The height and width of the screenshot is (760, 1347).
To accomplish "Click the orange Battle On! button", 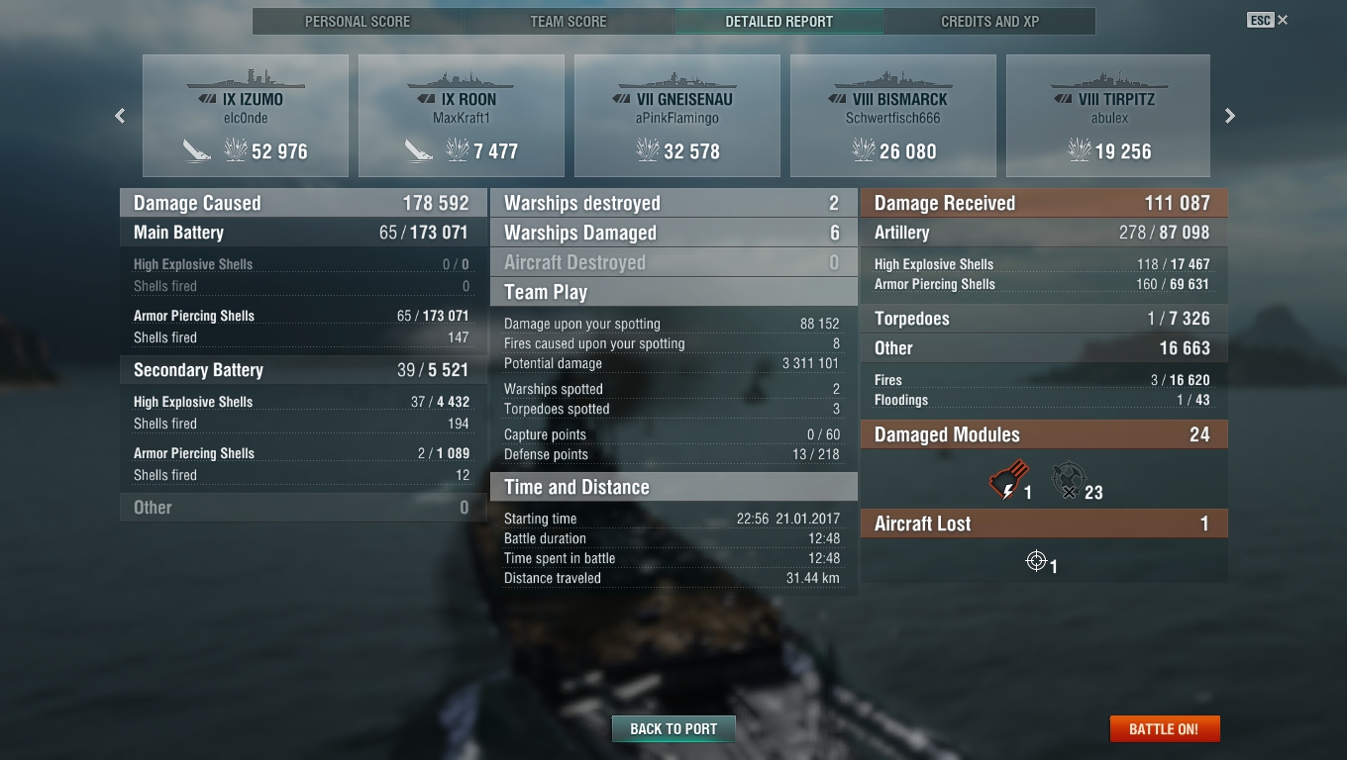I will 1164,728.
